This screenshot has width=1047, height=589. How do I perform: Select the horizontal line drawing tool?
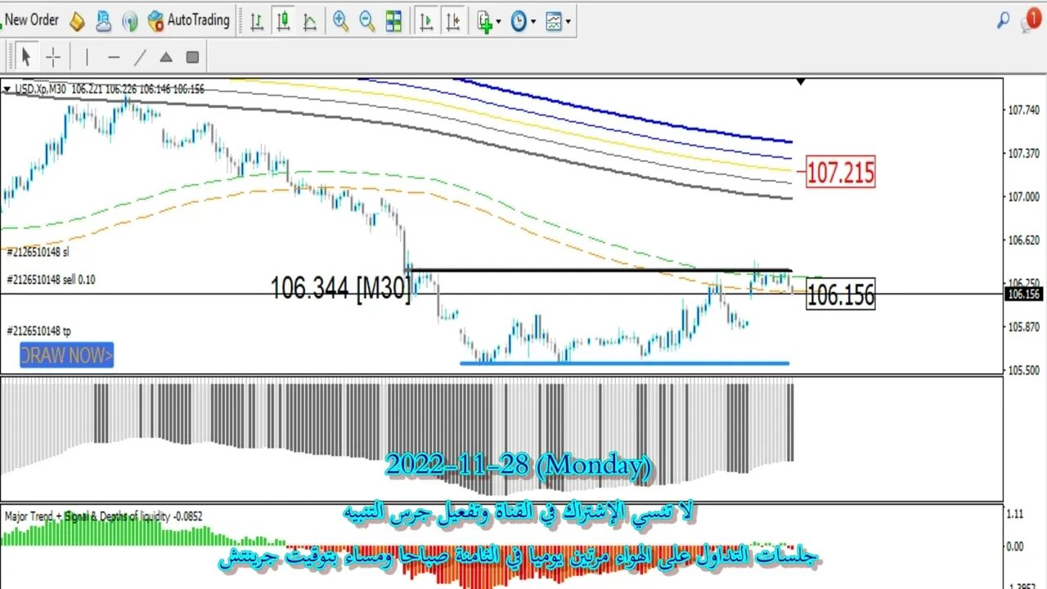coord(114,57)
